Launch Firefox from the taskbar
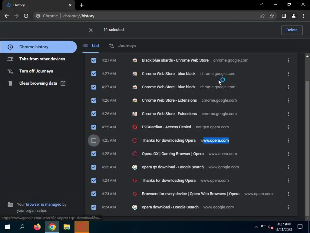Screen dimensions: 310x233 (x=37, y=227)
